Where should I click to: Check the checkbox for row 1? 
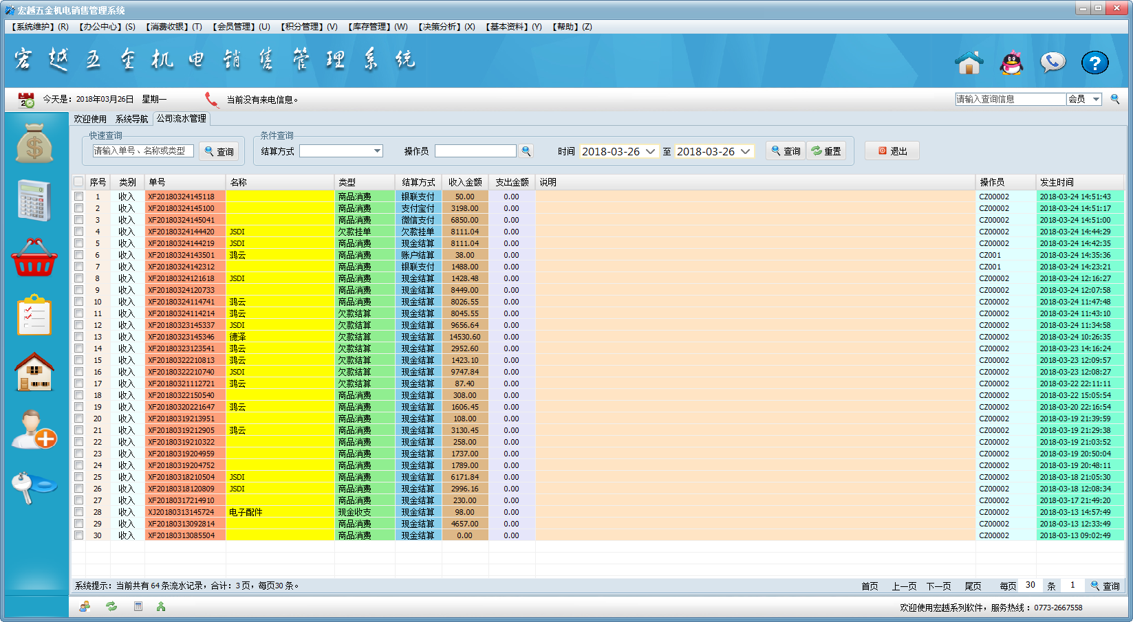point(78,197)
